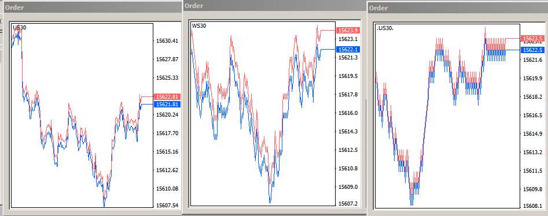This screenshot has width=548, height=216.
Task: Select the blue bid price tag 15622.5
Action: 532,50
